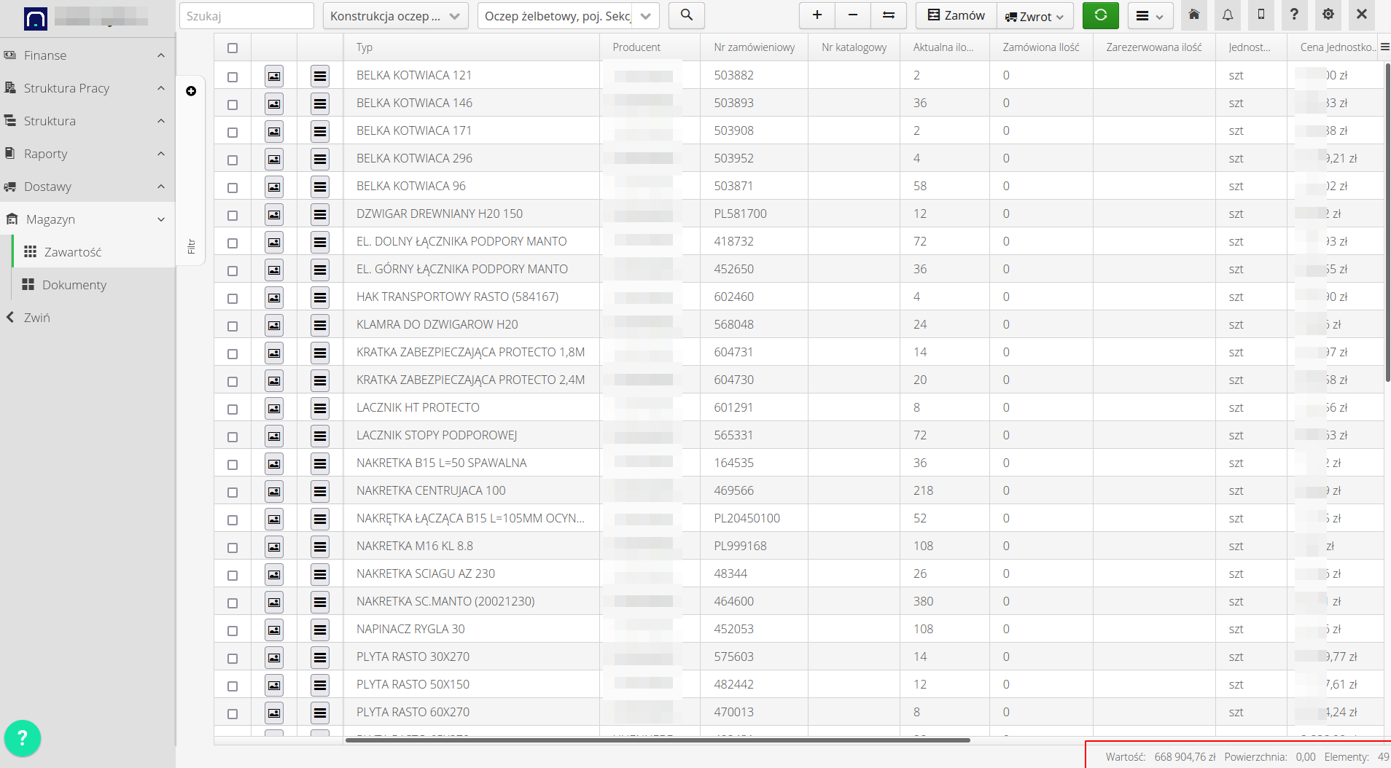Click the mobile device icon
Image resolution: width=1391 pixels, height=768 pixels.
(1261, 15)
